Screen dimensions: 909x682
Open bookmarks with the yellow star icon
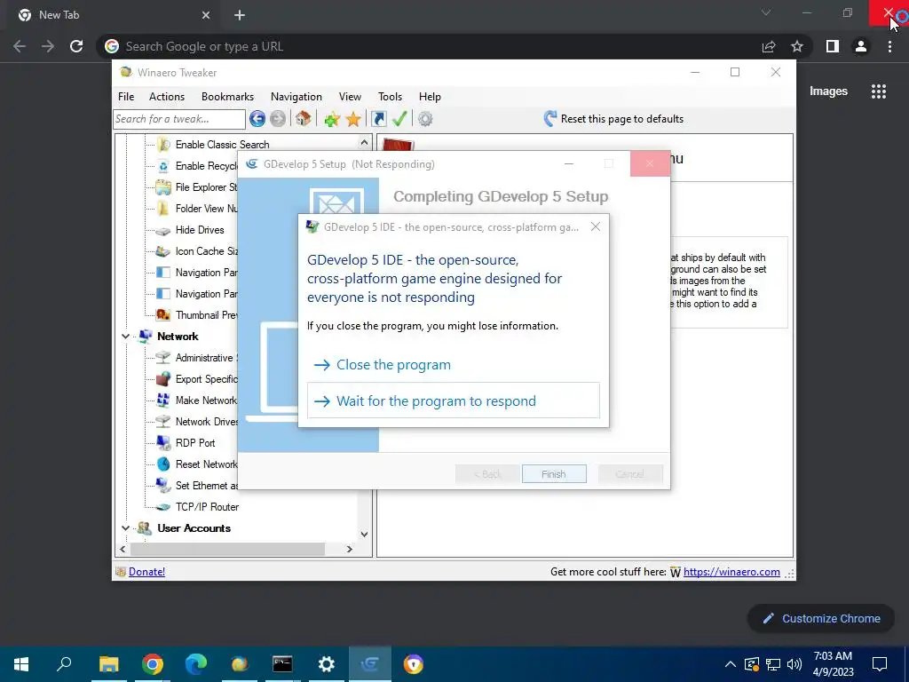353,119
